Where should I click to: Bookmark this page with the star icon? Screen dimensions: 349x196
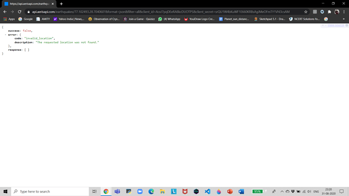pos(306,12)
